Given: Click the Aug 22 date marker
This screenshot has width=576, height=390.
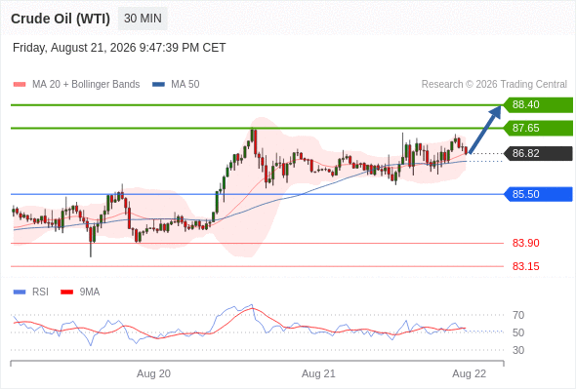Looking at the screenshot, I should 470,373.
